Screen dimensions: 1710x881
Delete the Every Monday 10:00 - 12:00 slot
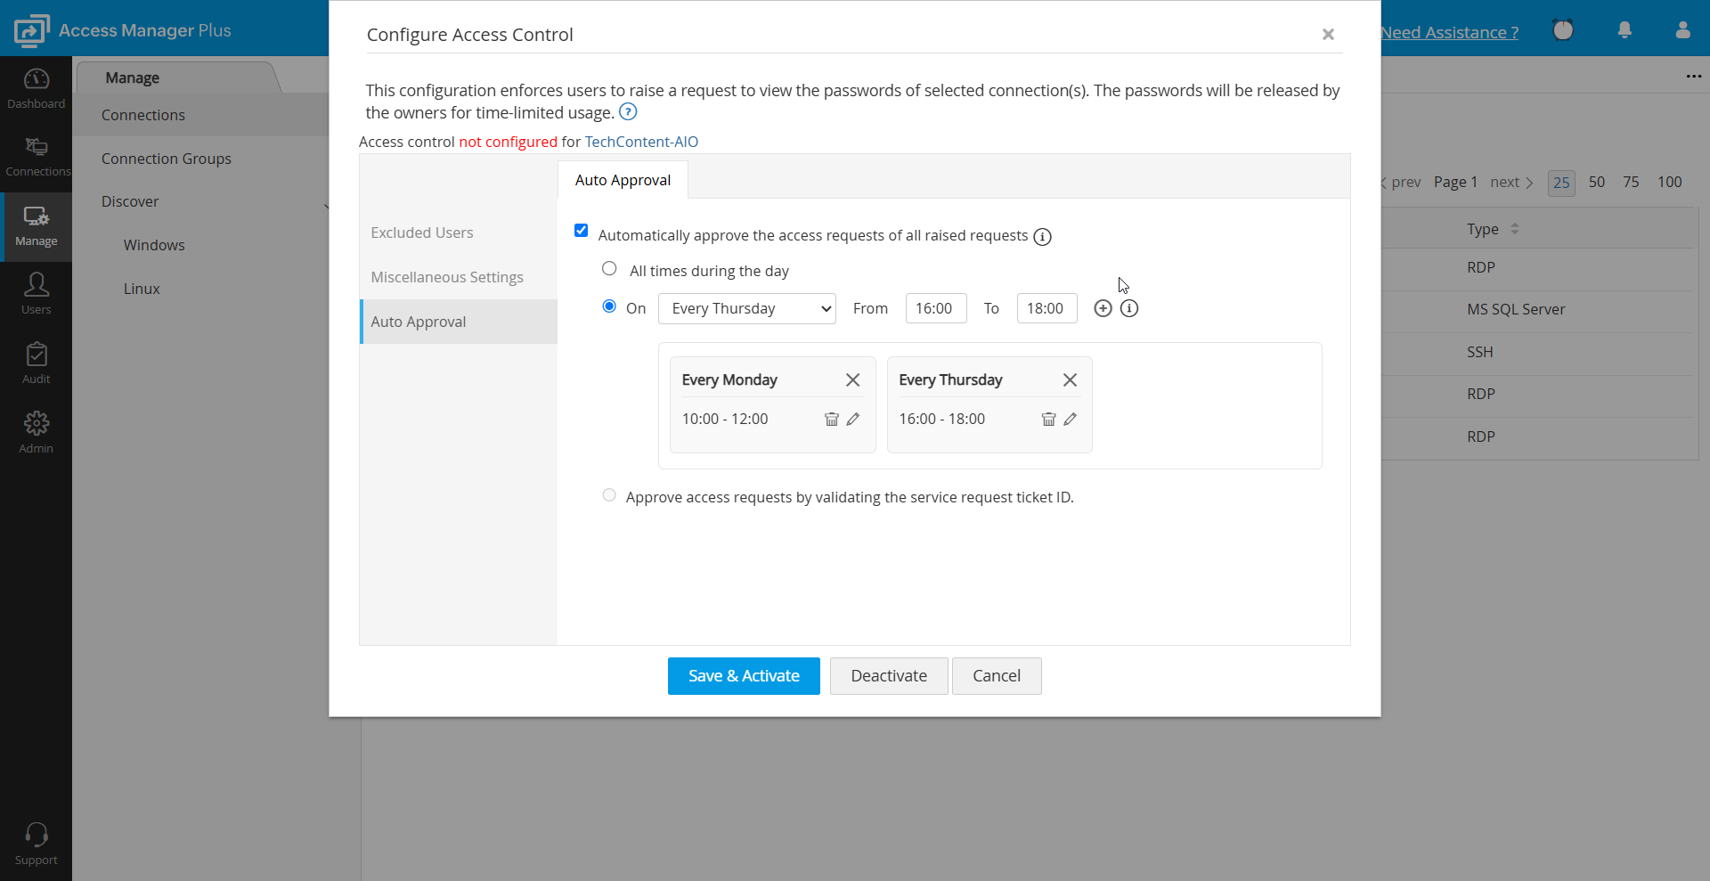[831, 419]
